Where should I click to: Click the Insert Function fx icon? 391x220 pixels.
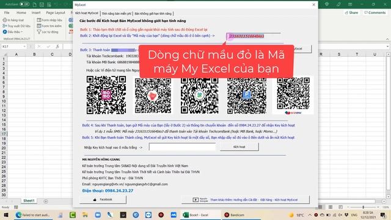[57, 46]
